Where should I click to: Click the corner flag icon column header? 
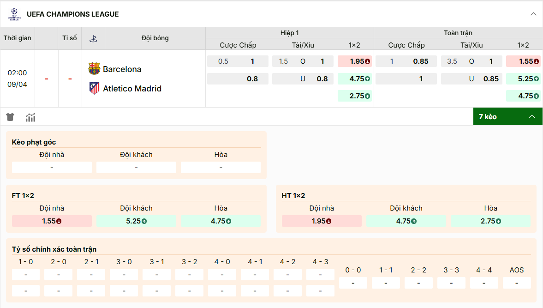(94, 38)
